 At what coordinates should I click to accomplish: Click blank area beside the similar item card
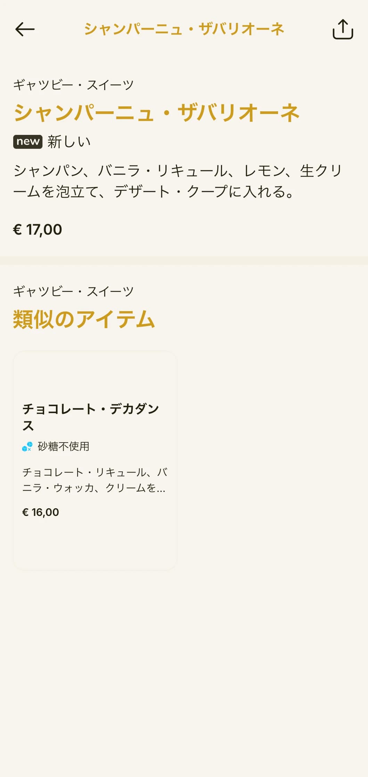click(x=273, y=461)
